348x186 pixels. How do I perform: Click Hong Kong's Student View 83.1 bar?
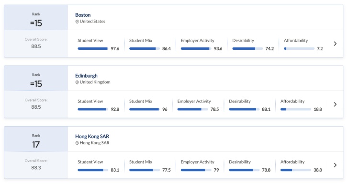coord(93,170)
